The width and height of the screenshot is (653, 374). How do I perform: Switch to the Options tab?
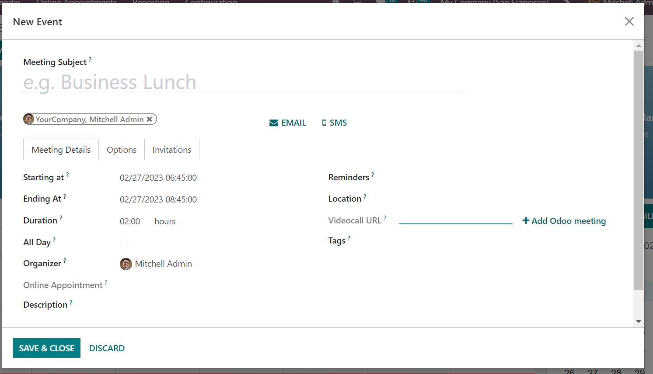click(x=122, y=150)
